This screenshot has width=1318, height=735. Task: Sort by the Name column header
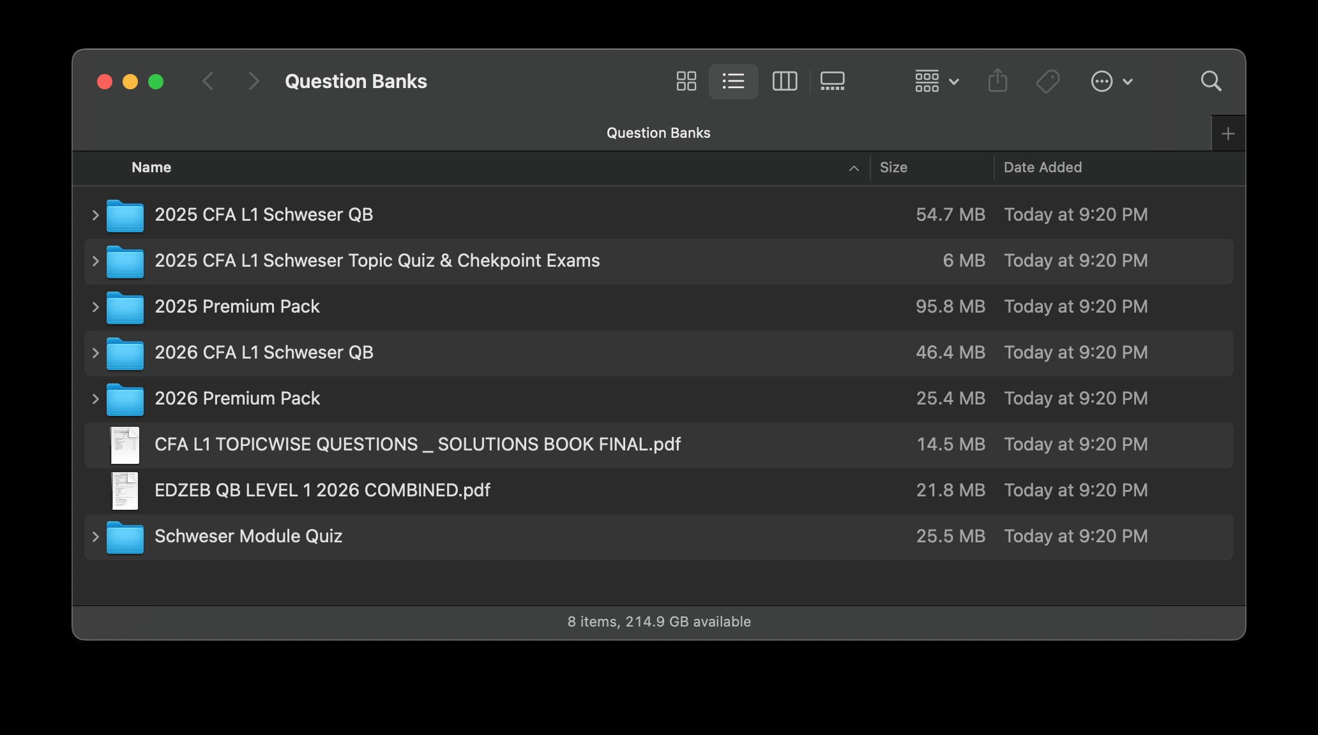point(151,167)
